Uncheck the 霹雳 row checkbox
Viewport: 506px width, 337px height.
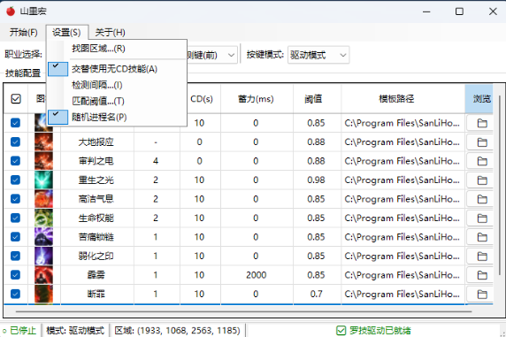16,275
